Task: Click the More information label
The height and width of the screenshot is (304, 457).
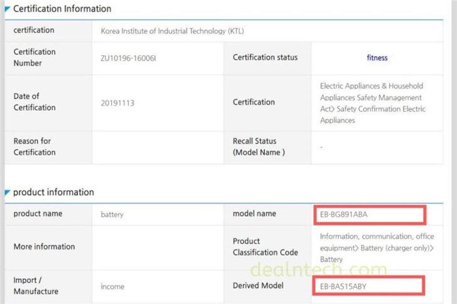Action: pos(44,247)
